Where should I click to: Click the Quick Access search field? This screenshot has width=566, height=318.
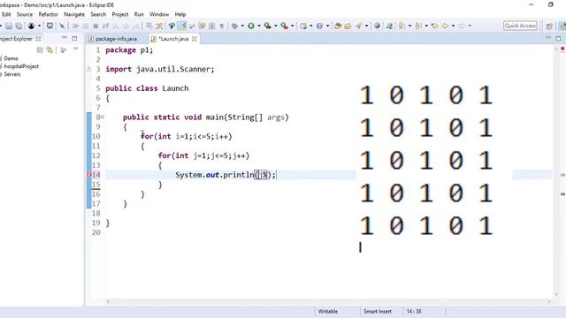520,26
